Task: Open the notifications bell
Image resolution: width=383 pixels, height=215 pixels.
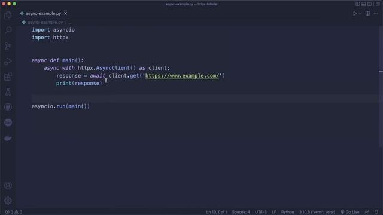Action: 376,212
